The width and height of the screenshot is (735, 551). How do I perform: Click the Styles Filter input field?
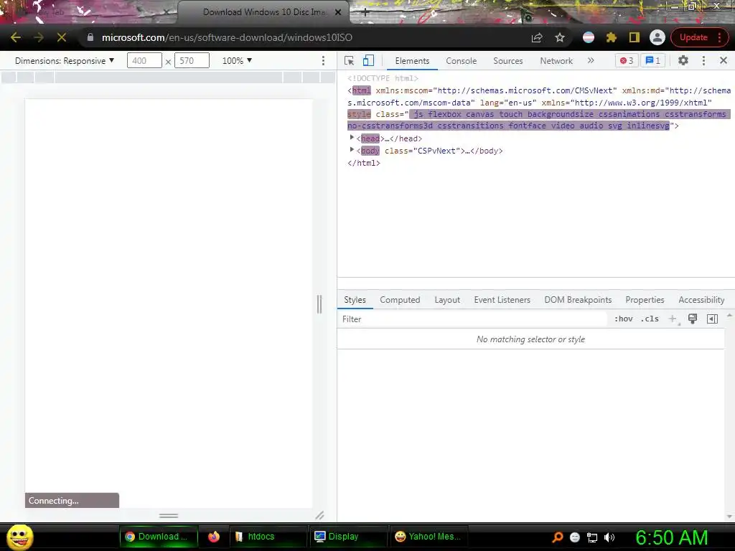click(472, 319)
